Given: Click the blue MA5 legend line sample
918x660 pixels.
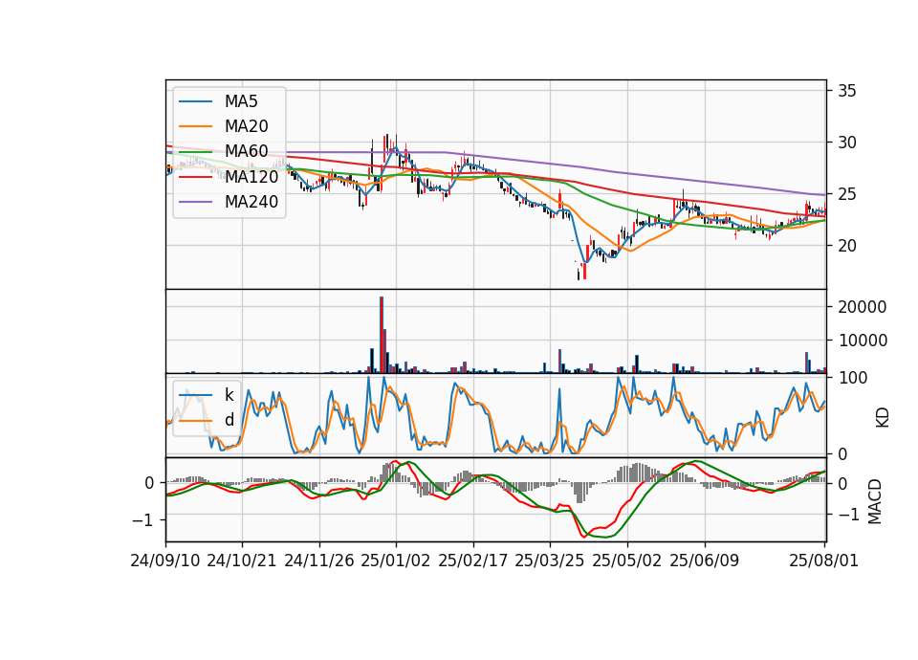Looking at the screenshot, I should click(x=195, y=102).
